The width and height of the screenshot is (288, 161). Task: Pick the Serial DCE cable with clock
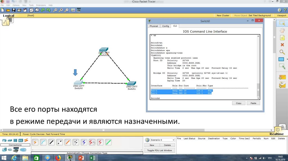[92, 142]
